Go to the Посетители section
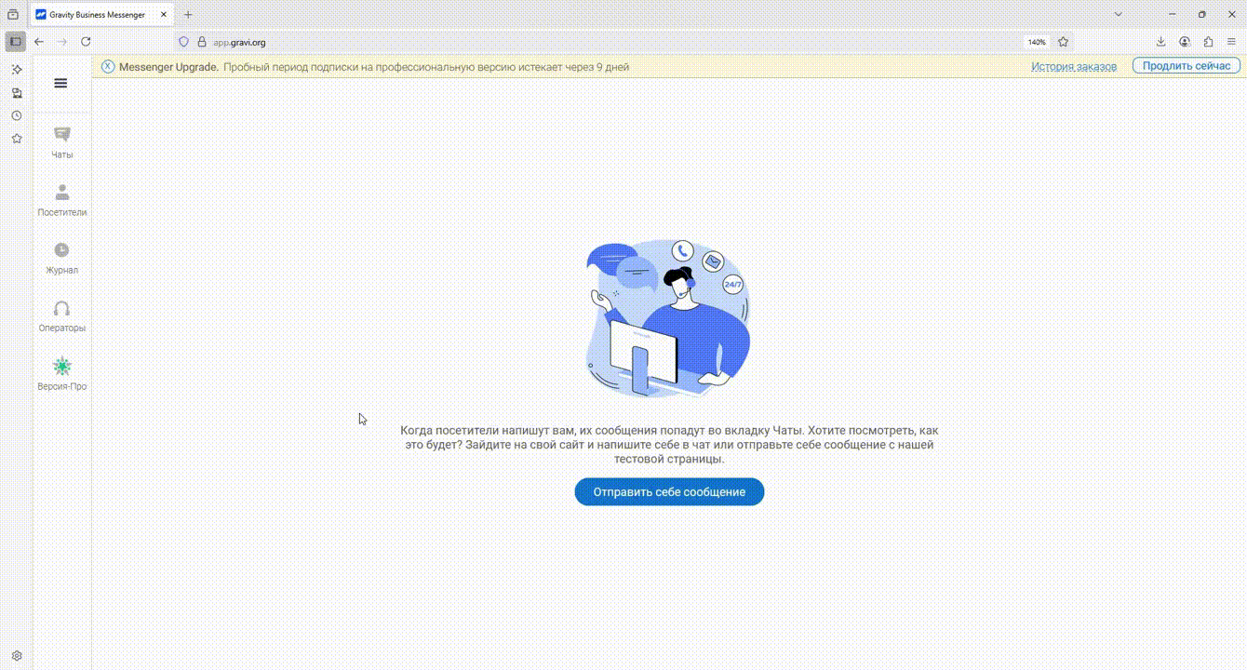This screenshot has width=1247, height=670. [62, 199]
